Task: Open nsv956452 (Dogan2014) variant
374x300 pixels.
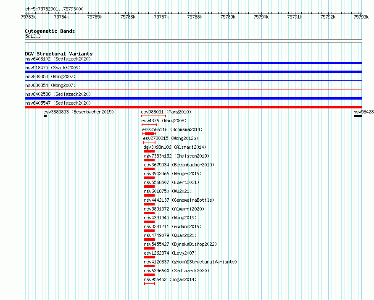Action: coord(170,279)
